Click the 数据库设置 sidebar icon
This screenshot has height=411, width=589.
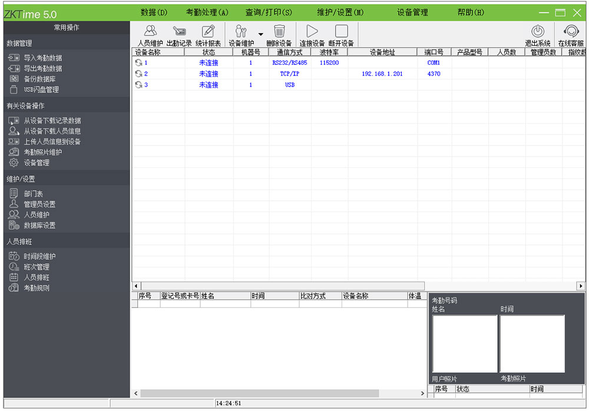[14, 225]
